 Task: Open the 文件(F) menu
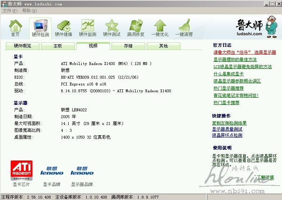10,11
